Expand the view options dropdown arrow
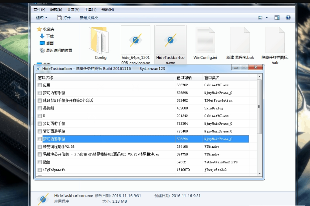 pos(266,18)
